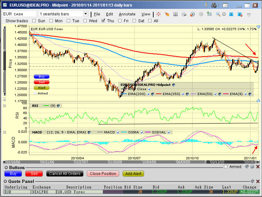The image size is (262, 197).
Task: Open the Annotate menu
Action: (127, 14)
